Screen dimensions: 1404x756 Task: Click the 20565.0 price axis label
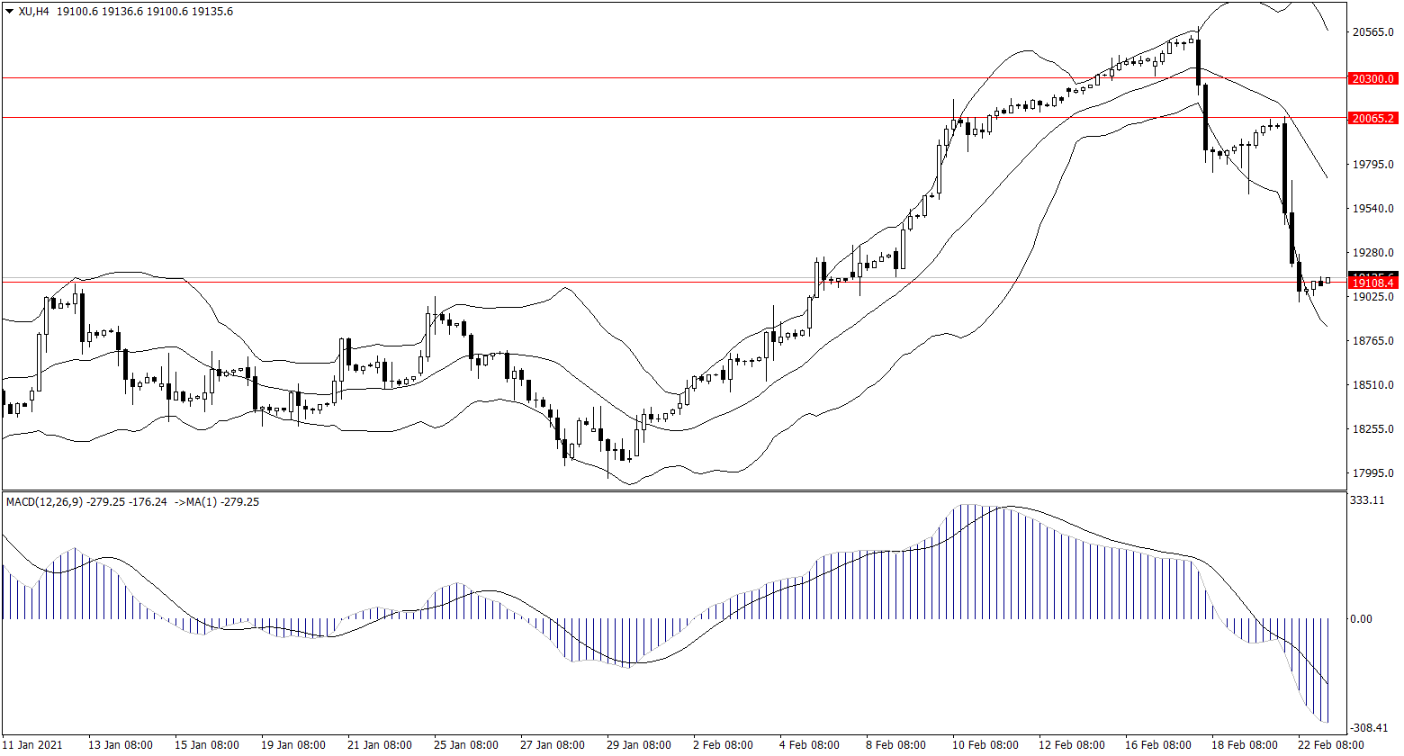coord(1372,33)
